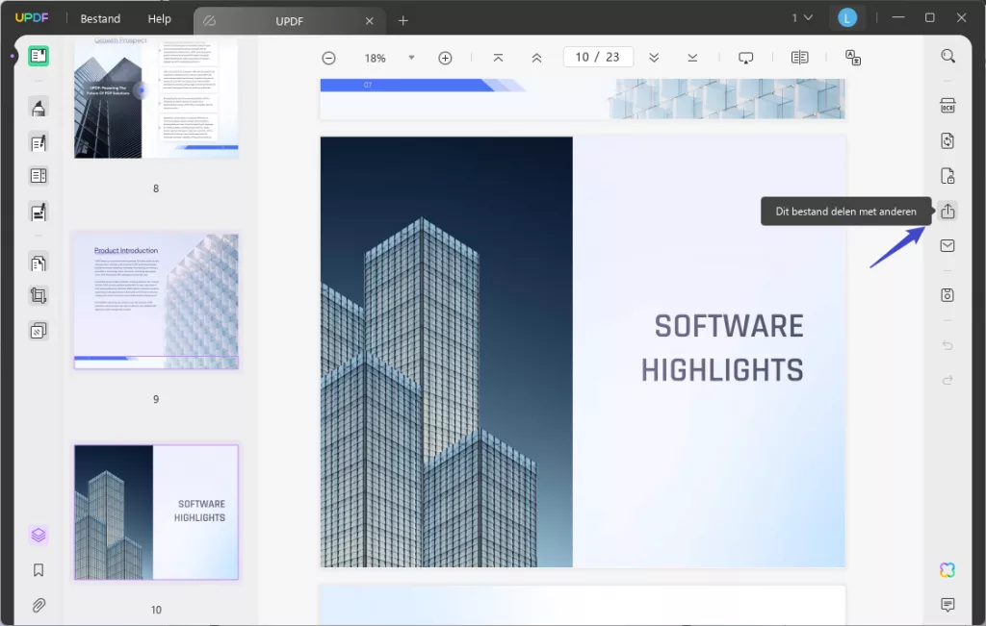Select the crop pages tool

click(39, 296)
